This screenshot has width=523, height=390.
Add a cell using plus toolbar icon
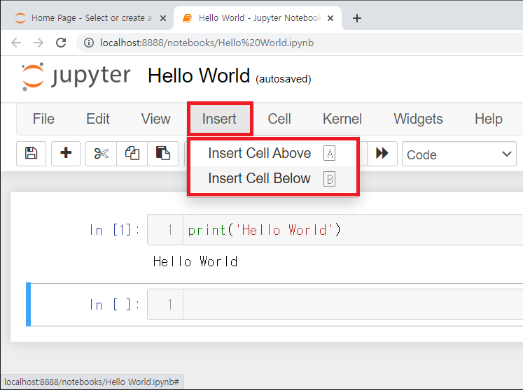click(66, 154)
